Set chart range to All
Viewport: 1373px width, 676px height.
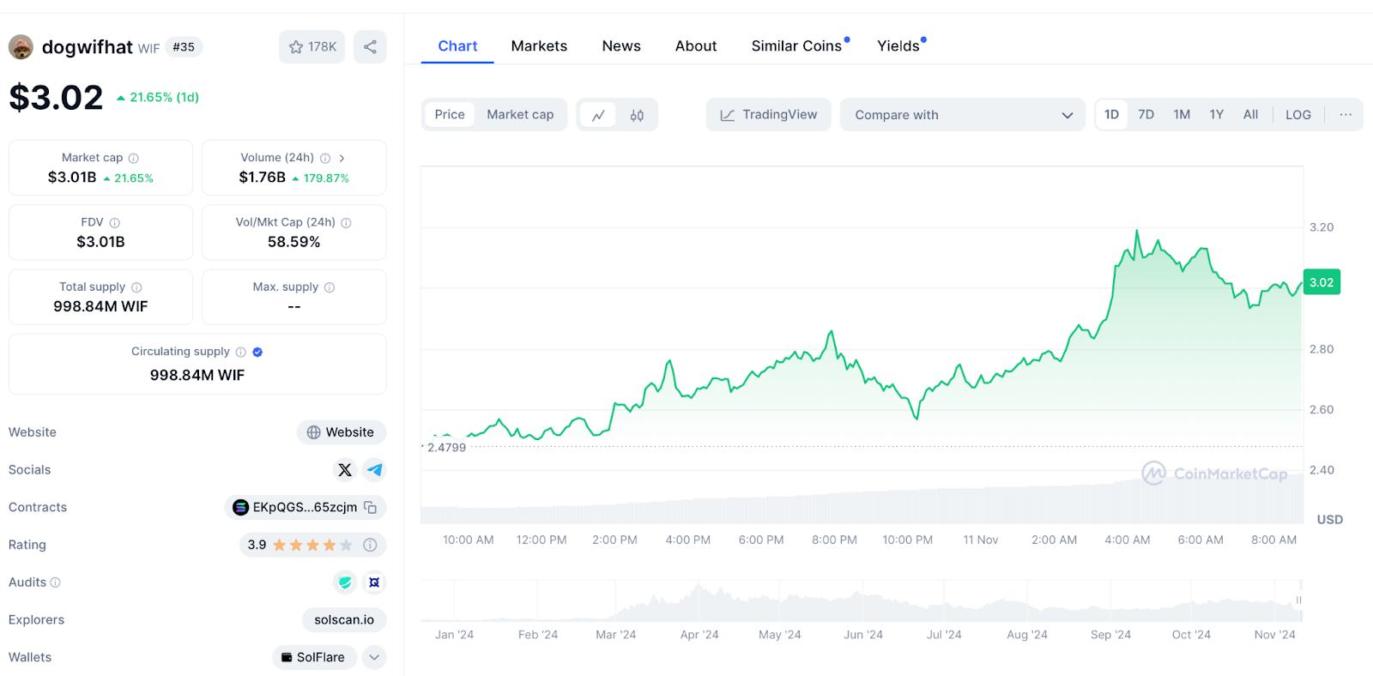pyautogui.click(x=1251, y=115)
